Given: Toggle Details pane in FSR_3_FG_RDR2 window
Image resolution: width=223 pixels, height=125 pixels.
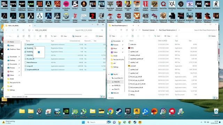Looking at the screenshot, I should tap(99, 36).
